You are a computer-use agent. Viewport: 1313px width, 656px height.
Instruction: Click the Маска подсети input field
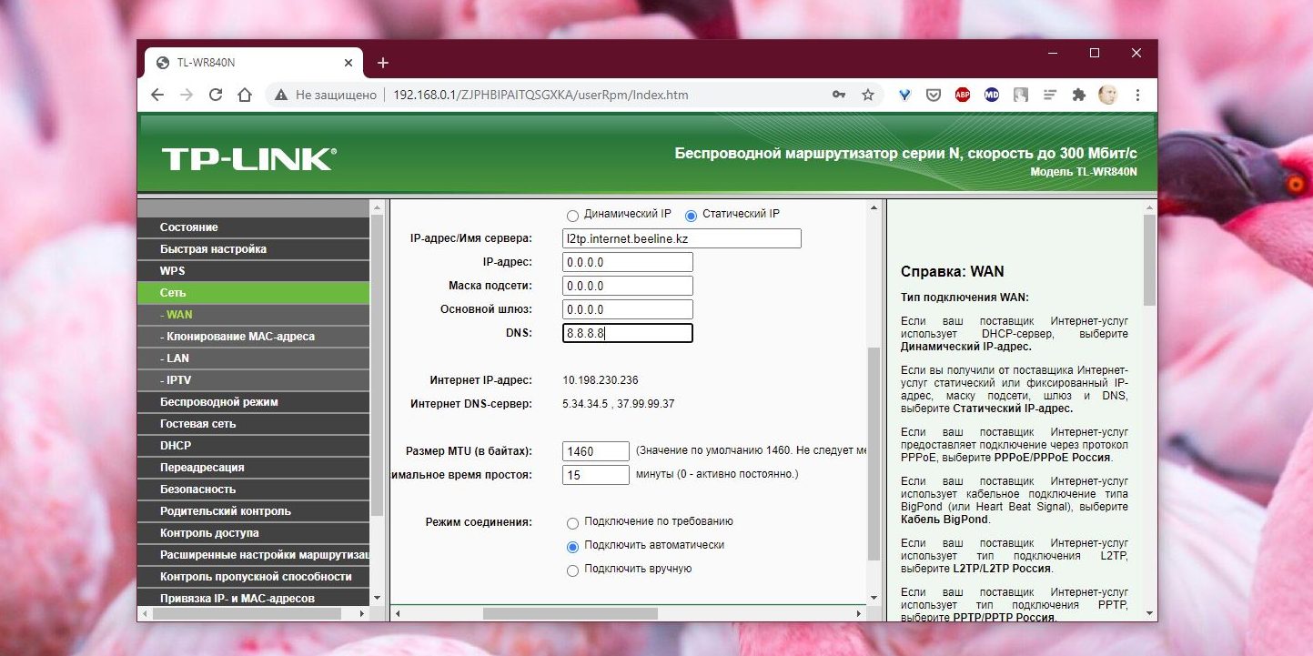(628, 286)
